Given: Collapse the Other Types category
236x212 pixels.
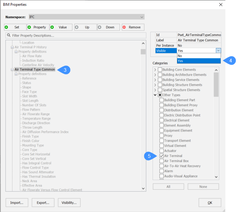Looking at the screenshot, I should click(x=155, y=95).
